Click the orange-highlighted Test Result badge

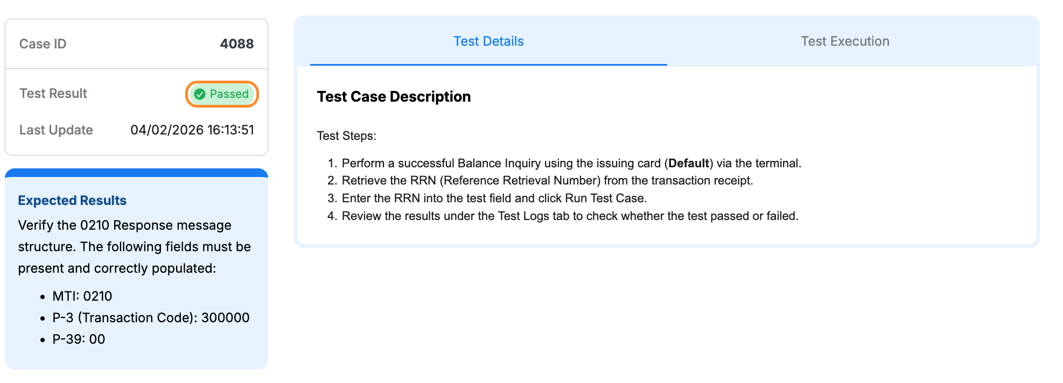[x=222, y=94]
